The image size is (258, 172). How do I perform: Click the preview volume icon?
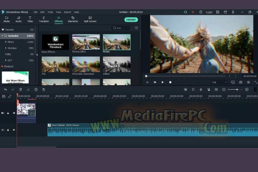coord(248,82)
